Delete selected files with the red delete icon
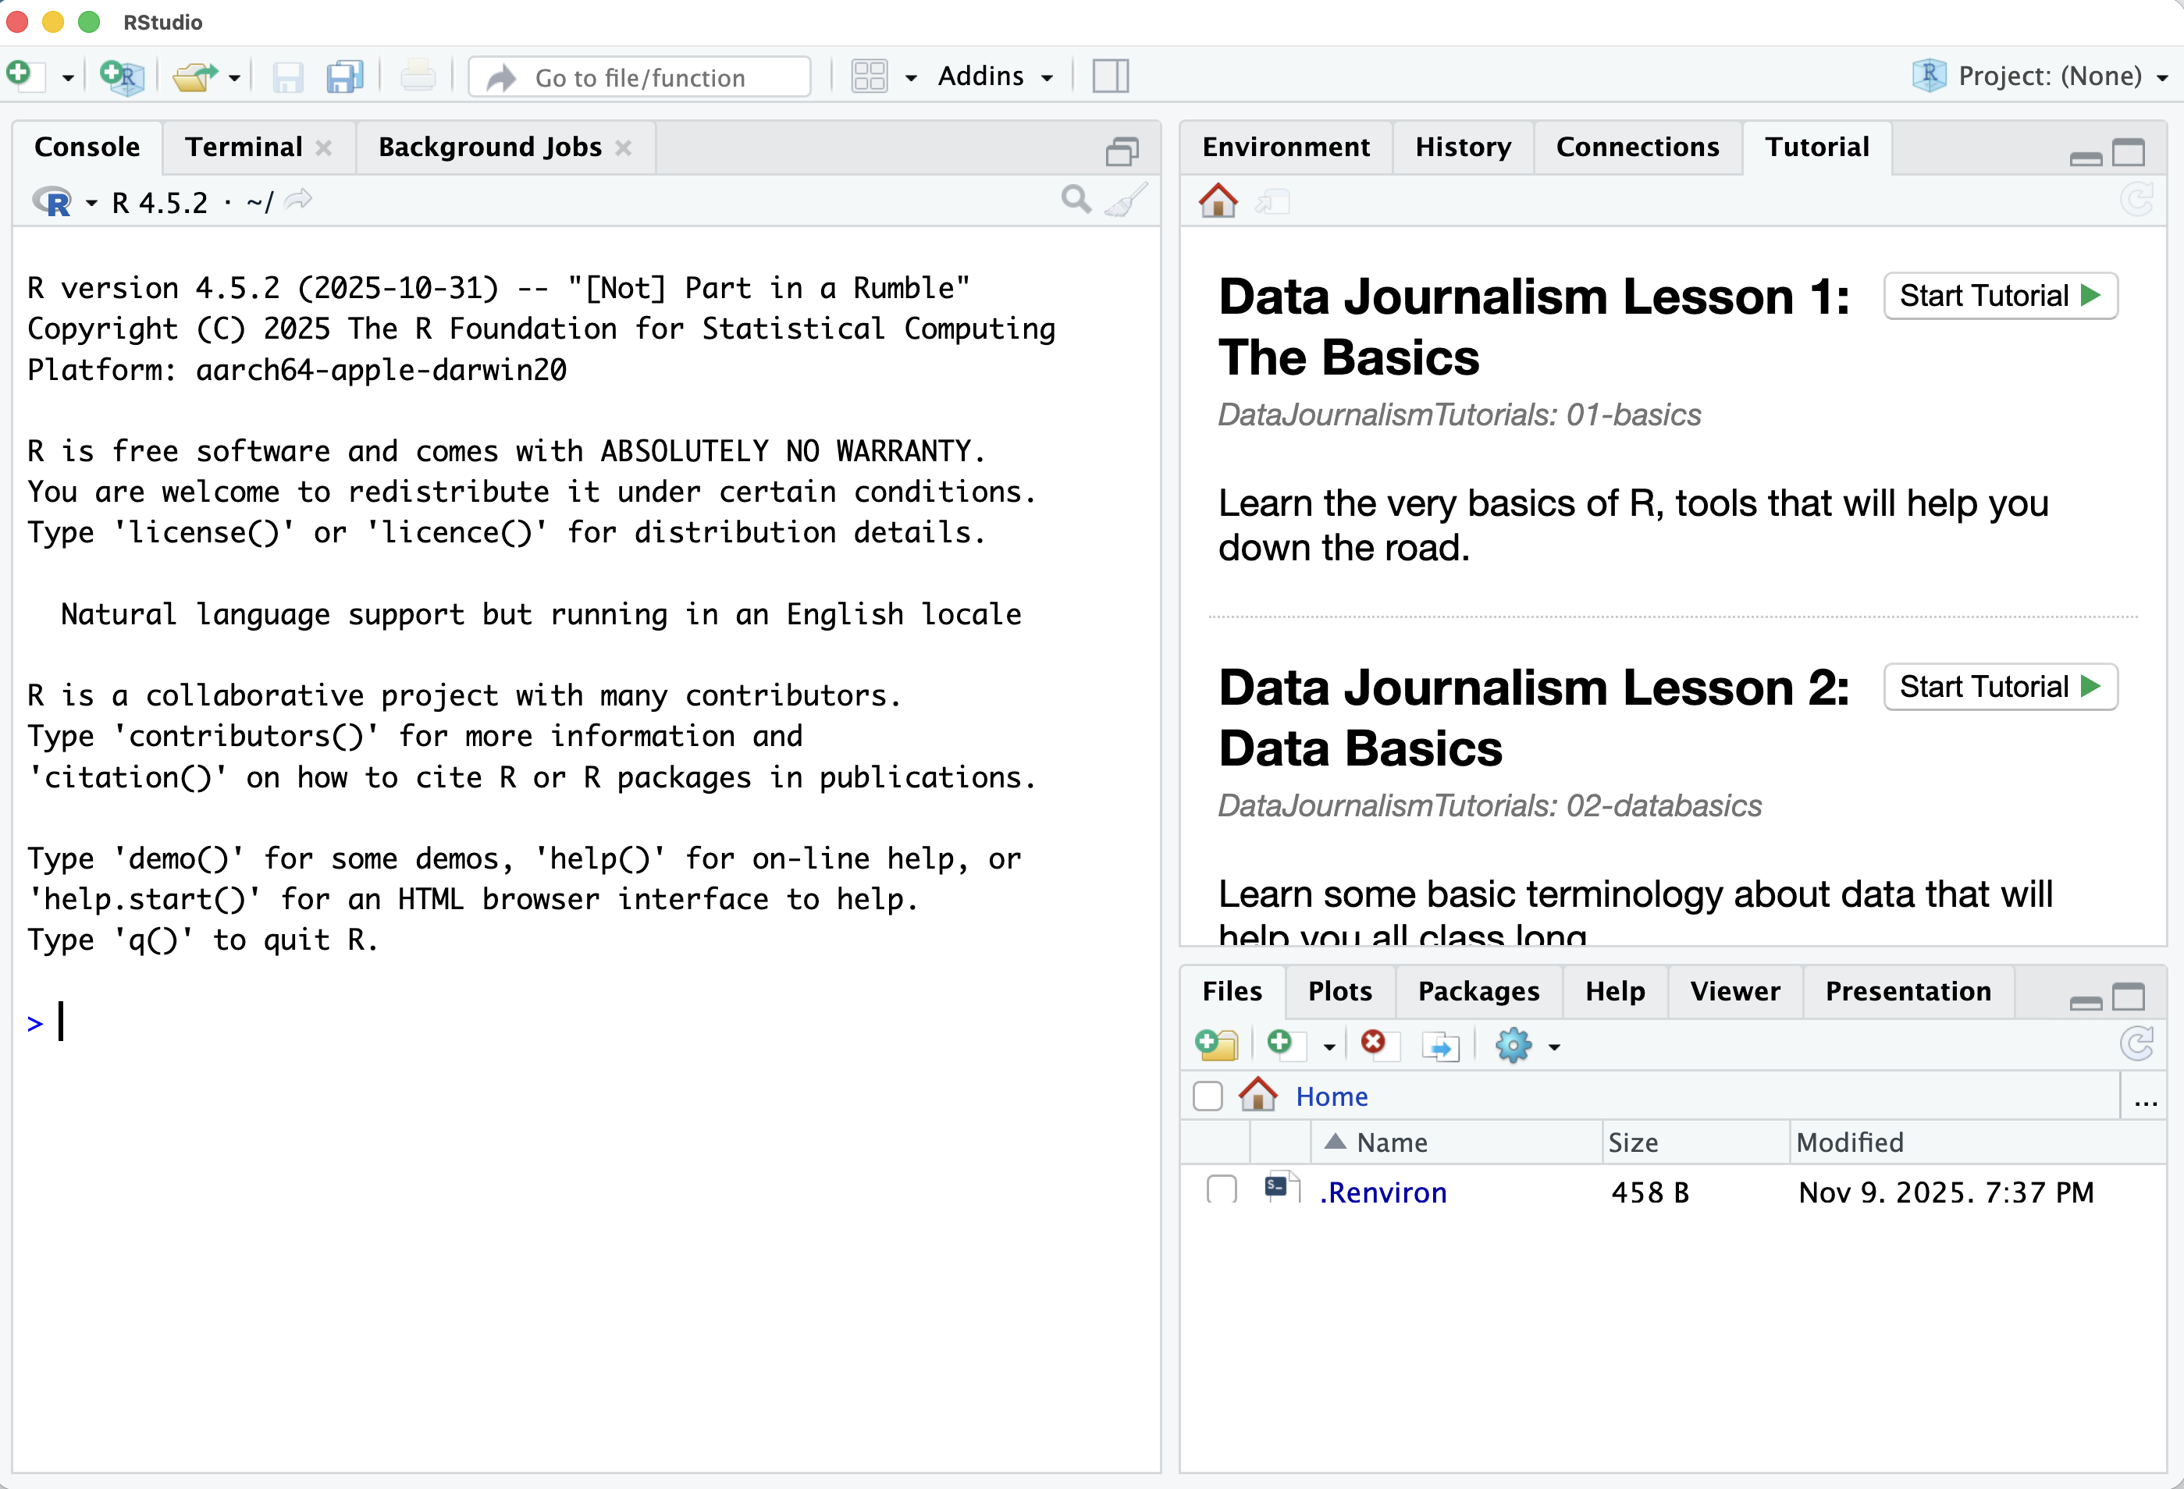 click(x=1375, y=1045)
